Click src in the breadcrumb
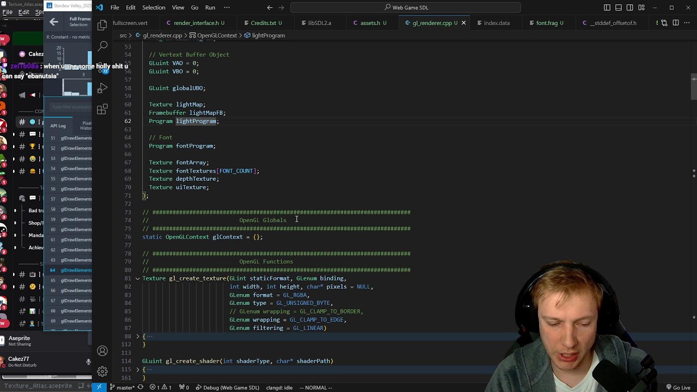 (123, 35)
